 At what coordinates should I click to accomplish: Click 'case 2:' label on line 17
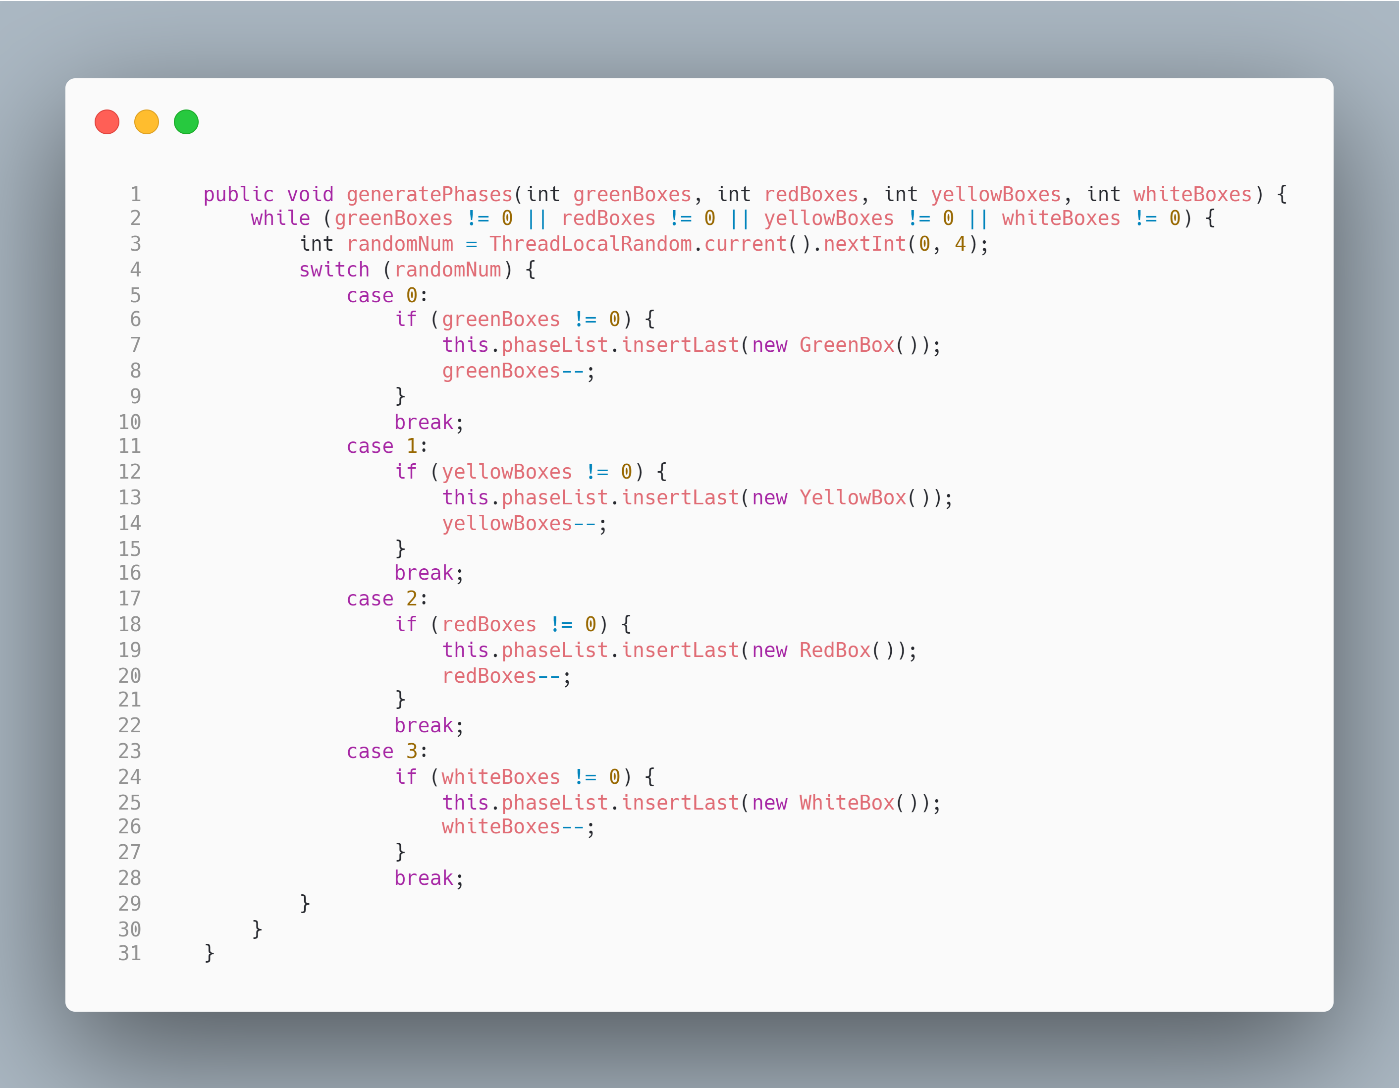point(386,598)
